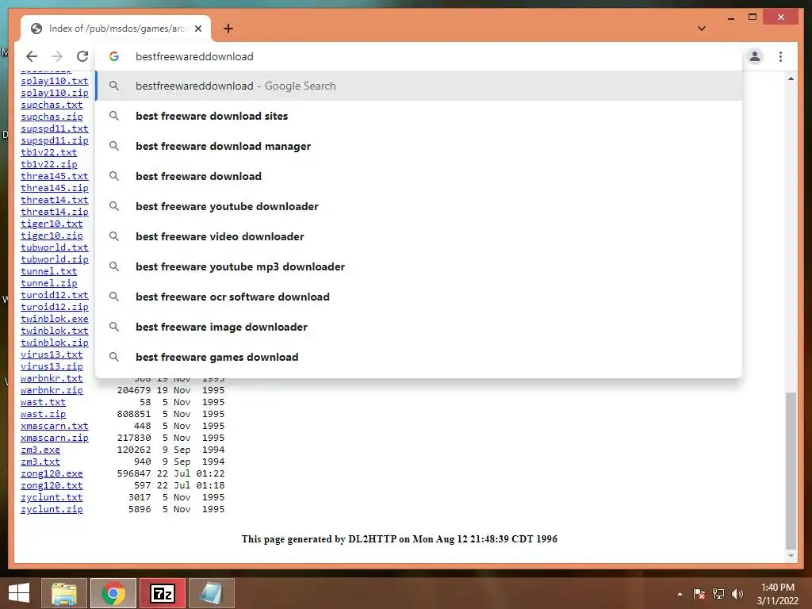Pick the suggestion best freeware download sites

pos(419,116)
